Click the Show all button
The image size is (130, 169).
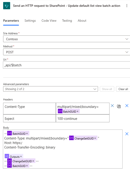click(x=107, y=89)
